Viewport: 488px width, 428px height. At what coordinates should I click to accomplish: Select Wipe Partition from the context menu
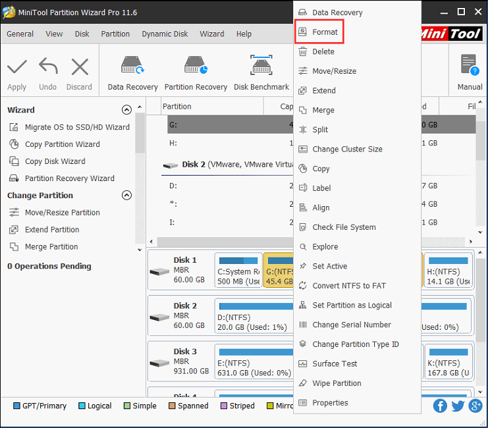tap(337, 383)
